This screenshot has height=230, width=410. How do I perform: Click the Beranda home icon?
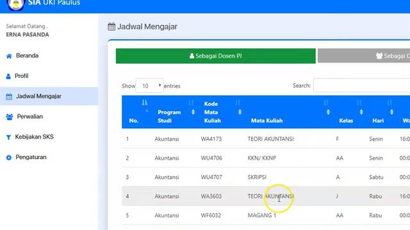[9, 56]
